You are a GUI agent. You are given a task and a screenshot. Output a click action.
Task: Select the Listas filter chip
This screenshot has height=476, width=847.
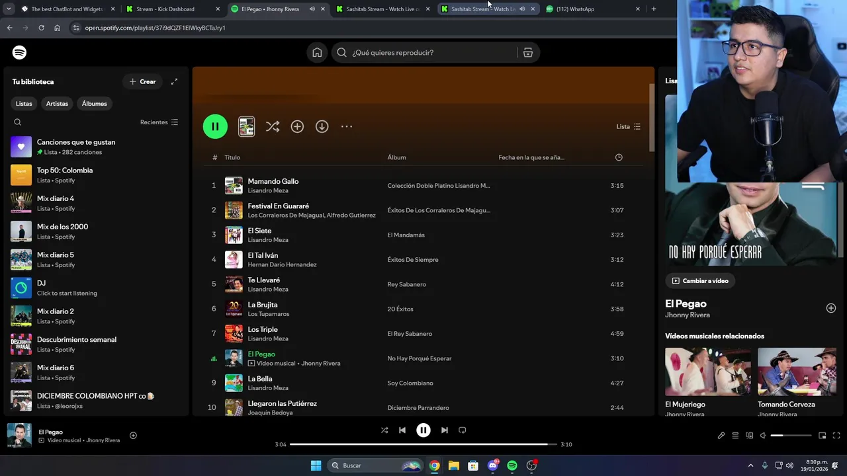point(24,103)
